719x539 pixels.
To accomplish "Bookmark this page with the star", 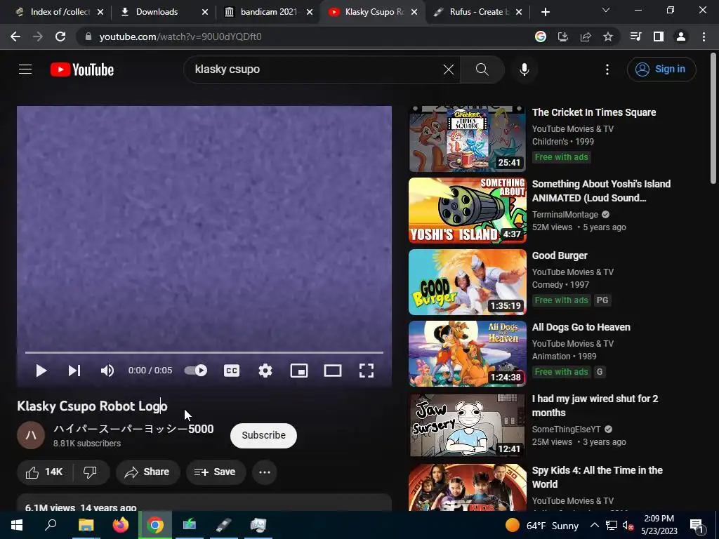I will coord(608,36).
